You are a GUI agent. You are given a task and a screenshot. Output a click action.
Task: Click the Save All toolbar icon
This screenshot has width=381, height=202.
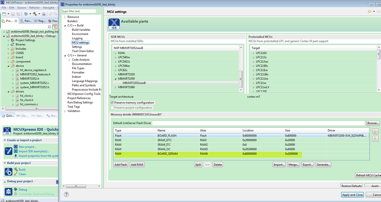(18, 14)
